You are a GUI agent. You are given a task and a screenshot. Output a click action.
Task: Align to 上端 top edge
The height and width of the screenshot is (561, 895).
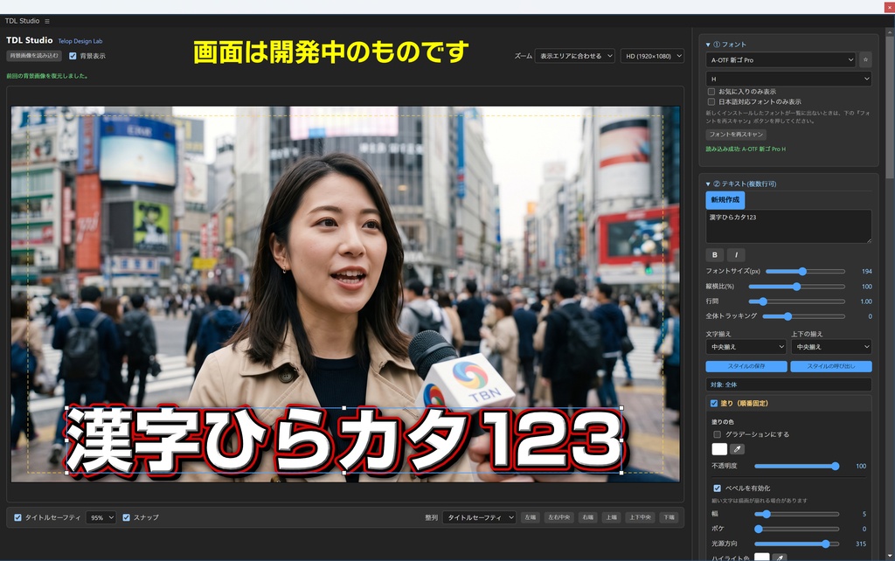coord(611,517)
